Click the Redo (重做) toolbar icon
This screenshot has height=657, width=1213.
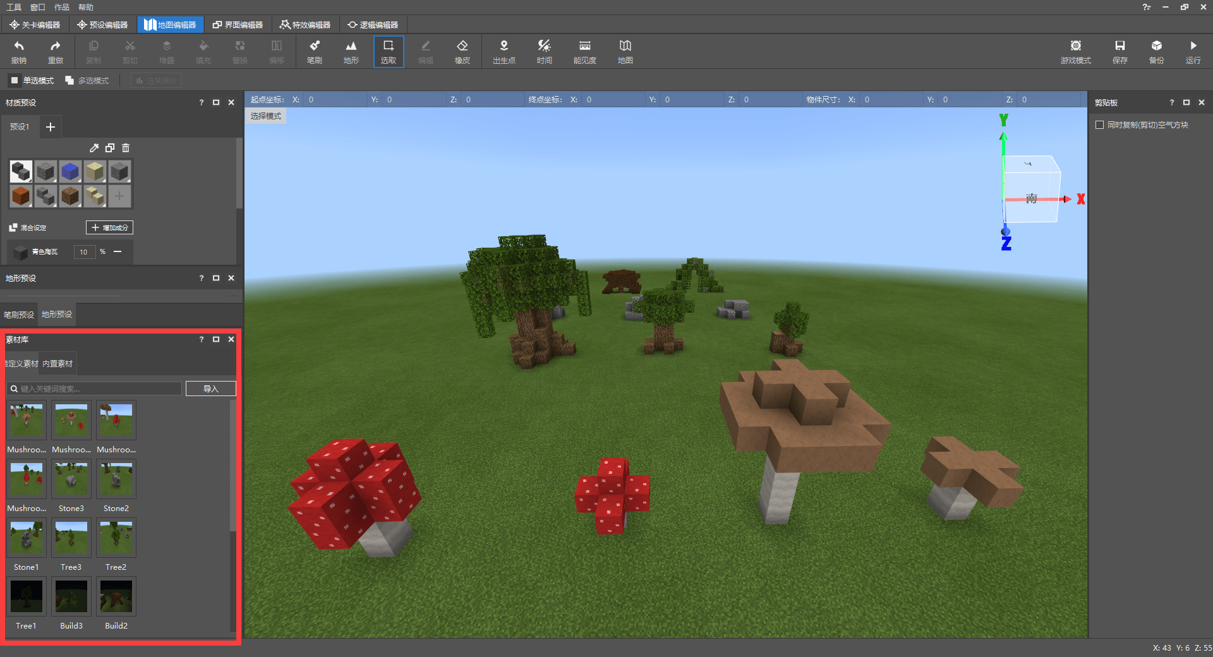[x=56, y=52]
